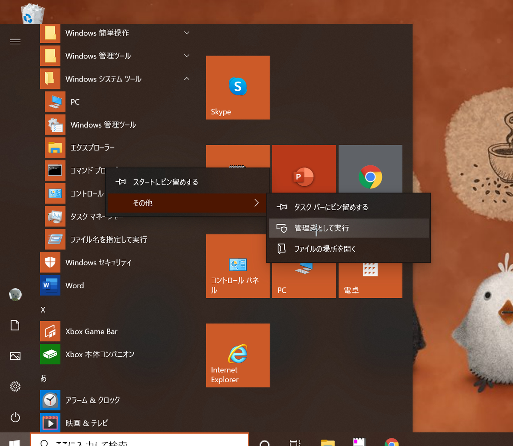
Task: Open Pictures icon in Start sidebar
Action: pyautogui.click(x=15, y=356)
